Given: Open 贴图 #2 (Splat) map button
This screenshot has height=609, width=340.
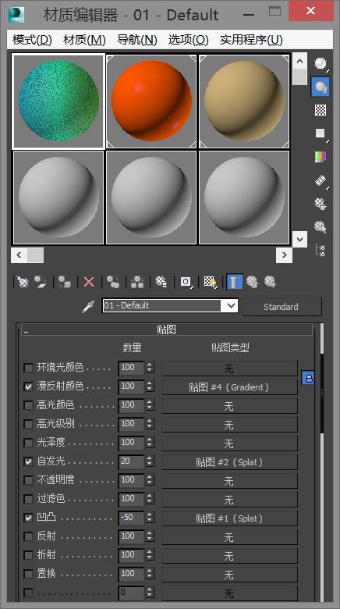Looking at the screenshot, I should 229,462.
